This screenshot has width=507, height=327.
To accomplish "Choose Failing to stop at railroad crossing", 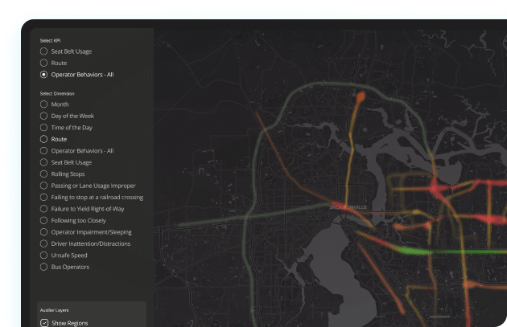I will click(44, 197).
